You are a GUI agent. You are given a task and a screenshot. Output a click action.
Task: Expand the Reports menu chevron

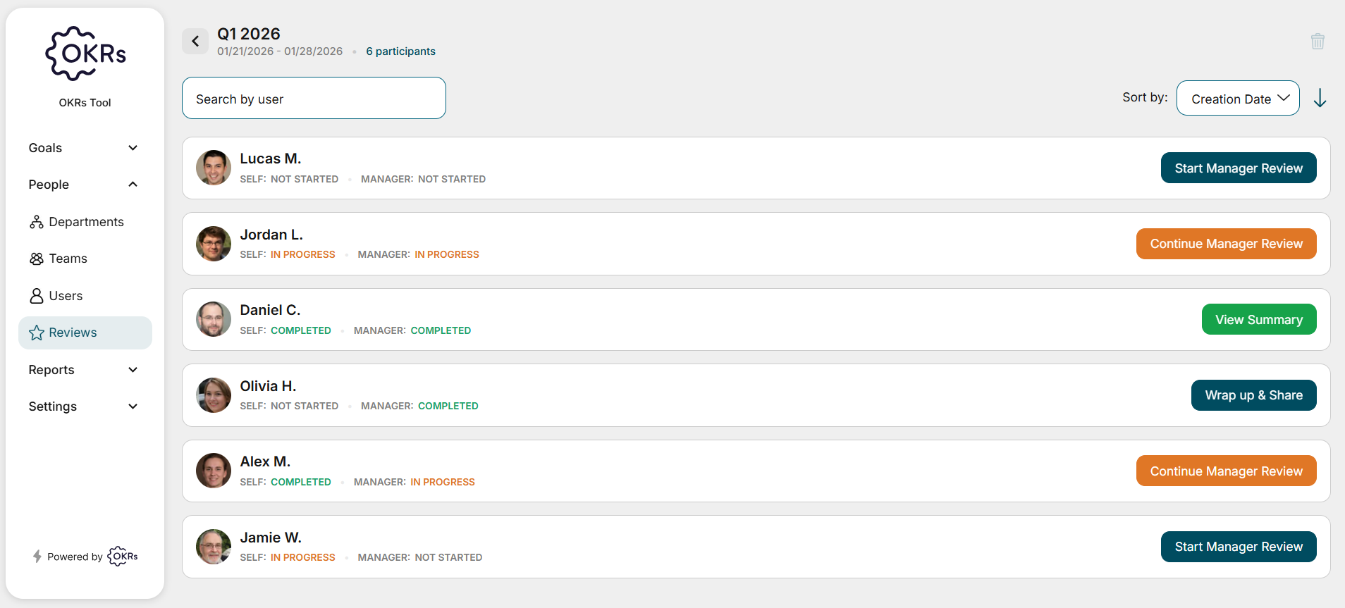pyautogui.click(x=133, y=370)
